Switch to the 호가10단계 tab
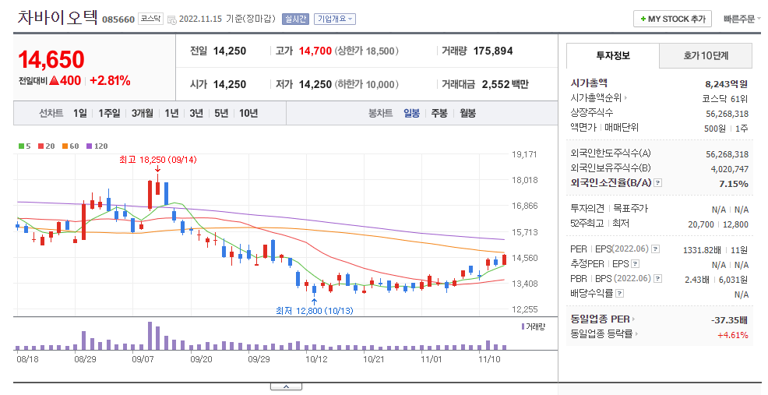The width and height of the screenshot is (768, 395). pyautogui.click(x=706, y=55)
